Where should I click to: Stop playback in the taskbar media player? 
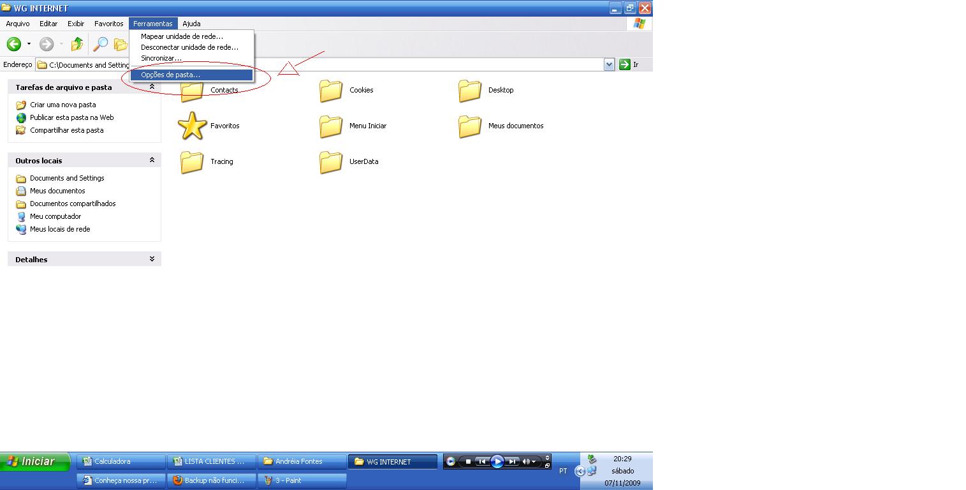[468, 461]
